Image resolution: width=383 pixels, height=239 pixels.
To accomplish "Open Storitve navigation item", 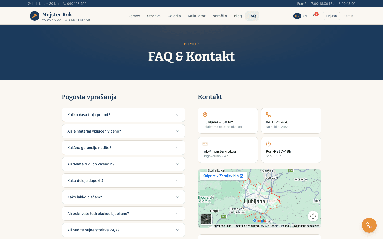I will click(154, 16).
